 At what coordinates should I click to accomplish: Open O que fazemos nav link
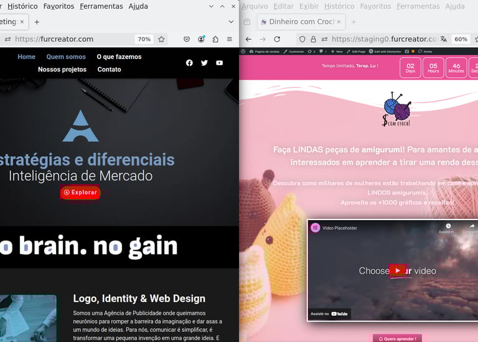coord(119,57)
